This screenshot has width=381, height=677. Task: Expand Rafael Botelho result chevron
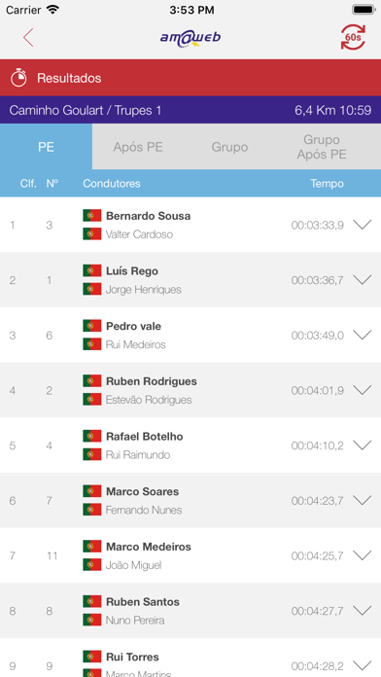pyautogui.click(x=362, y=445)
